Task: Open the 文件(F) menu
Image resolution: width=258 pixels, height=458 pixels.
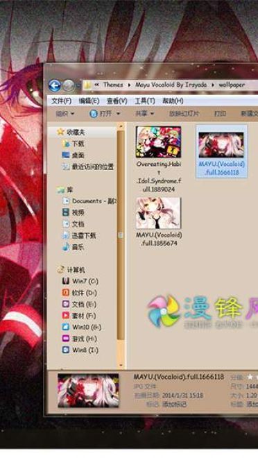Action: tap(61, 101)
